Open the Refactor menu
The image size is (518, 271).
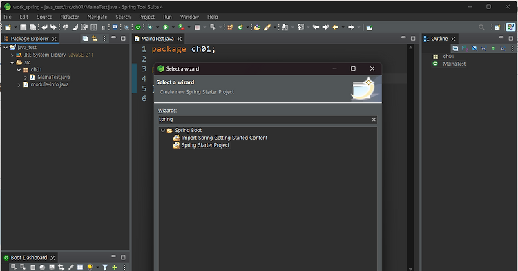click(x=69, y=17)
